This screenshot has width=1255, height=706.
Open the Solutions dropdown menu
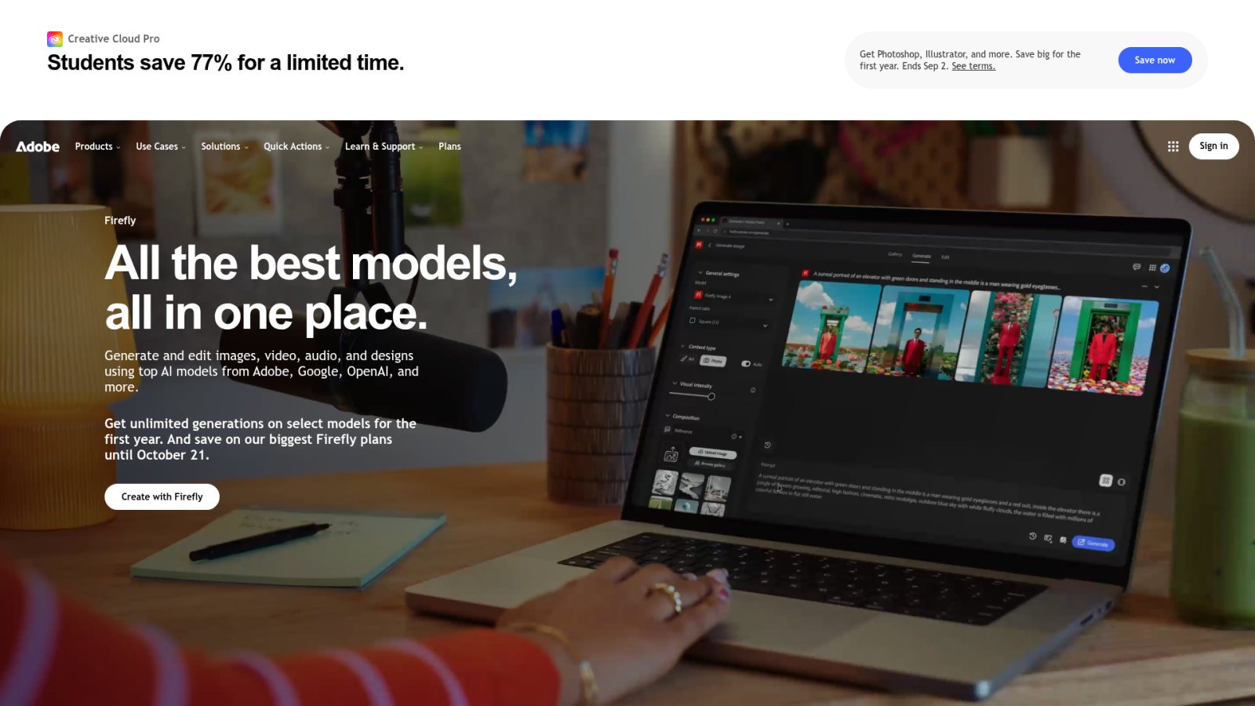point(224,147)
